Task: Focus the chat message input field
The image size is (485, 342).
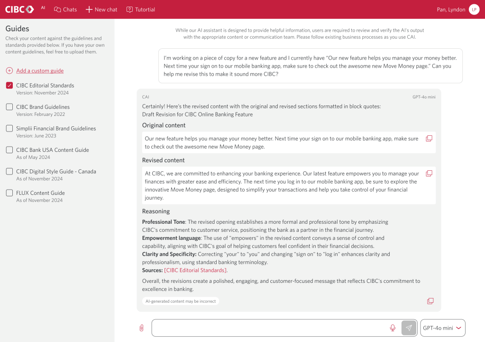Action: (x=269, y=328)
